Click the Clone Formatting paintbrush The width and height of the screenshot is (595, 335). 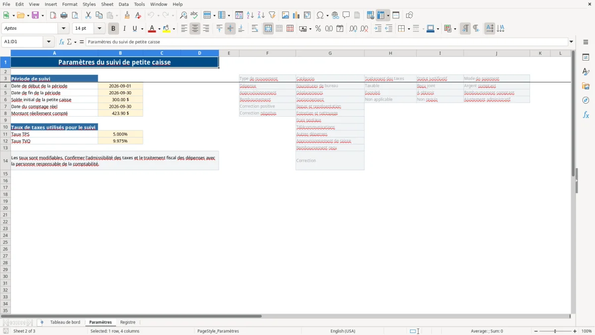point(127,15)
